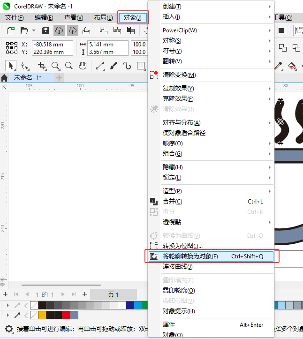Add a page with plus after page count
303x339 pixels.
(84, 294)
